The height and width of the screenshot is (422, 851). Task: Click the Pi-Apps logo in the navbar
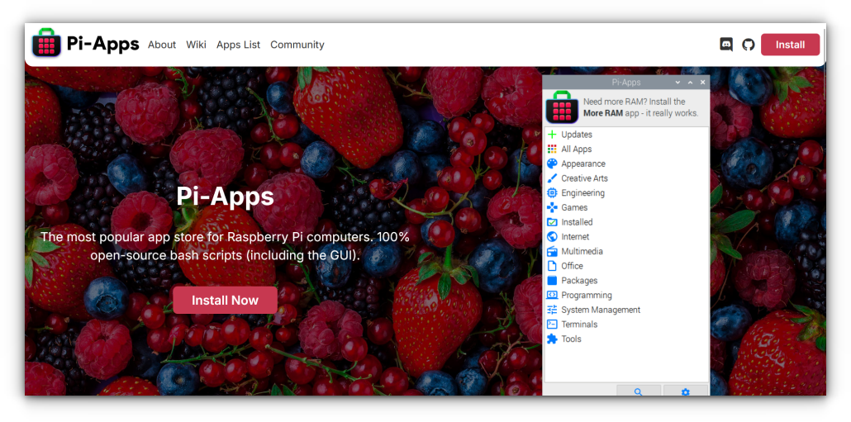[x=47, y=44]
